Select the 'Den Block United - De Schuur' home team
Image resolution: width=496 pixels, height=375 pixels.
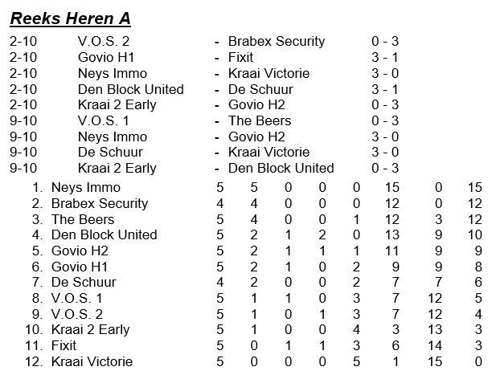point(130,89)
